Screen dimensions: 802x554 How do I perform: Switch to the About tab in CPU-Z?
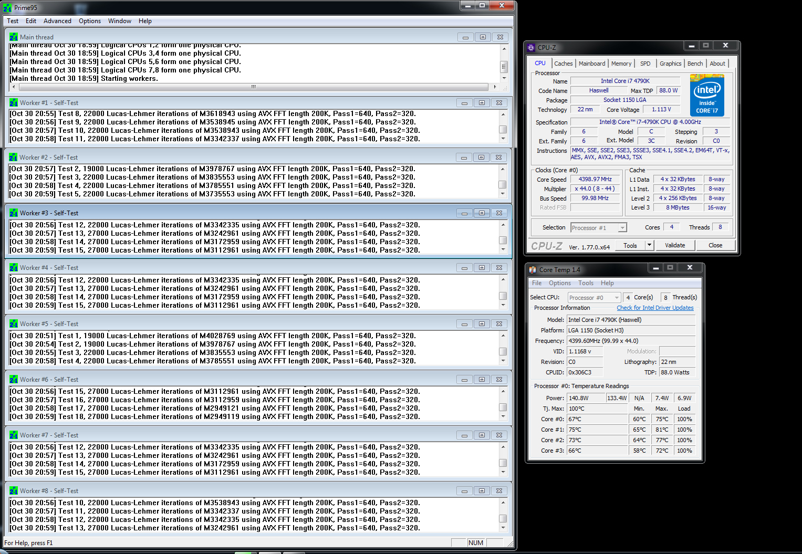pyautogui.click(x=717, y=64)
